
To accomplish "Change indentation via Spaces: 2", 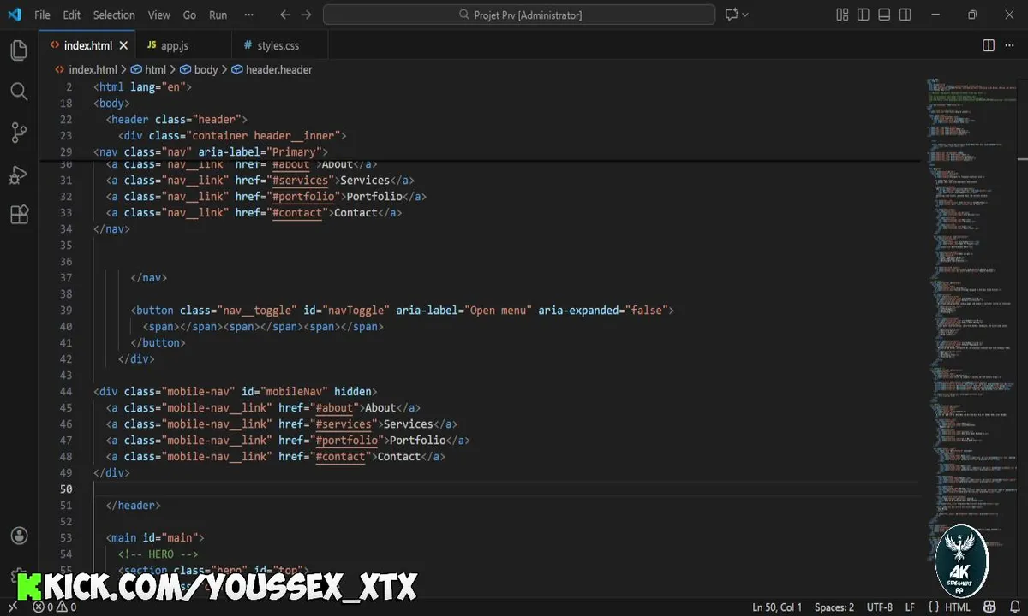I will [x=834, y=607].
